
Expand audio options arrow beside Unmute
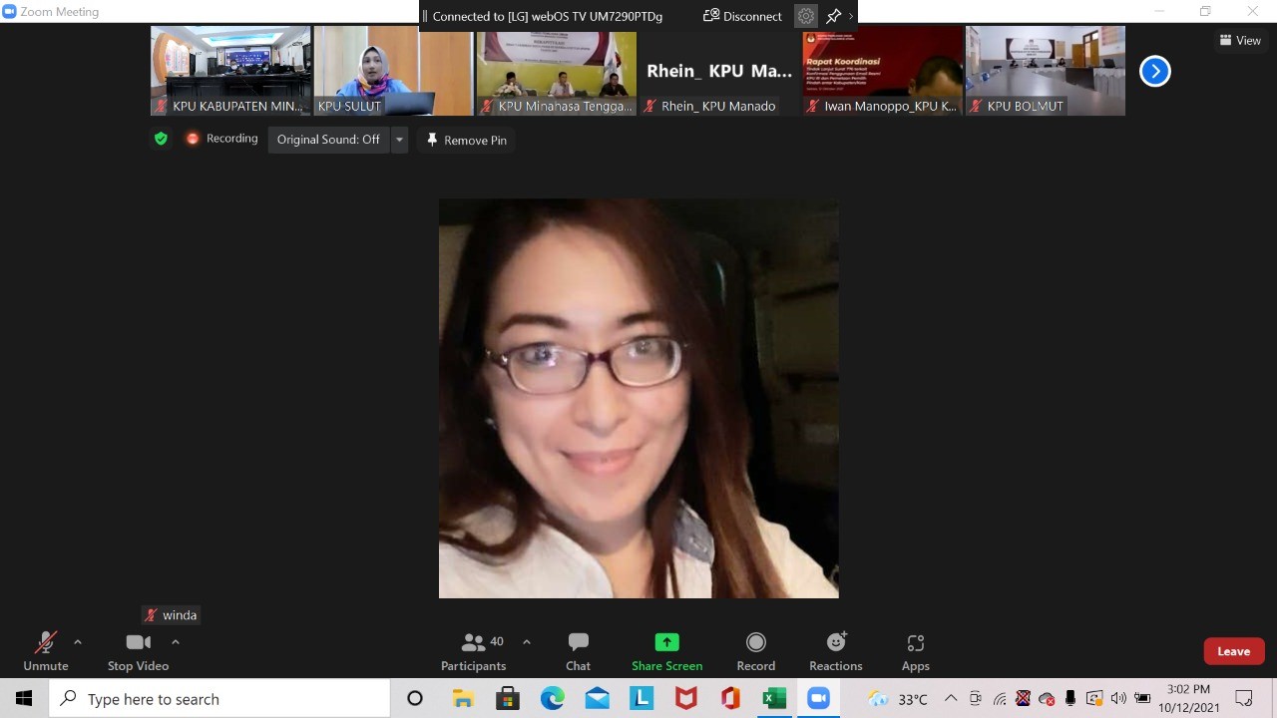point(78,642)
